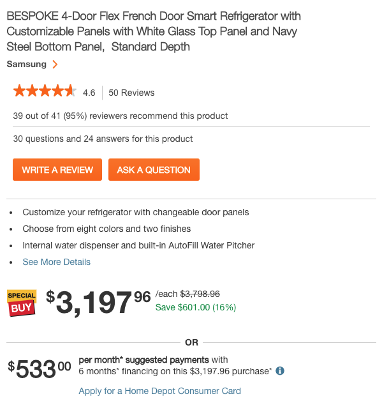Open the Samsung brand link
The width and height of the screenshot is (382, 410).
click(x=27, y=64)
